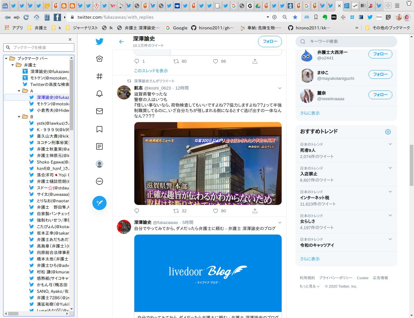Retweet the tweet with 80 retweets
The width and height of the screenshot is (414, 318).
tap(176, 61)
